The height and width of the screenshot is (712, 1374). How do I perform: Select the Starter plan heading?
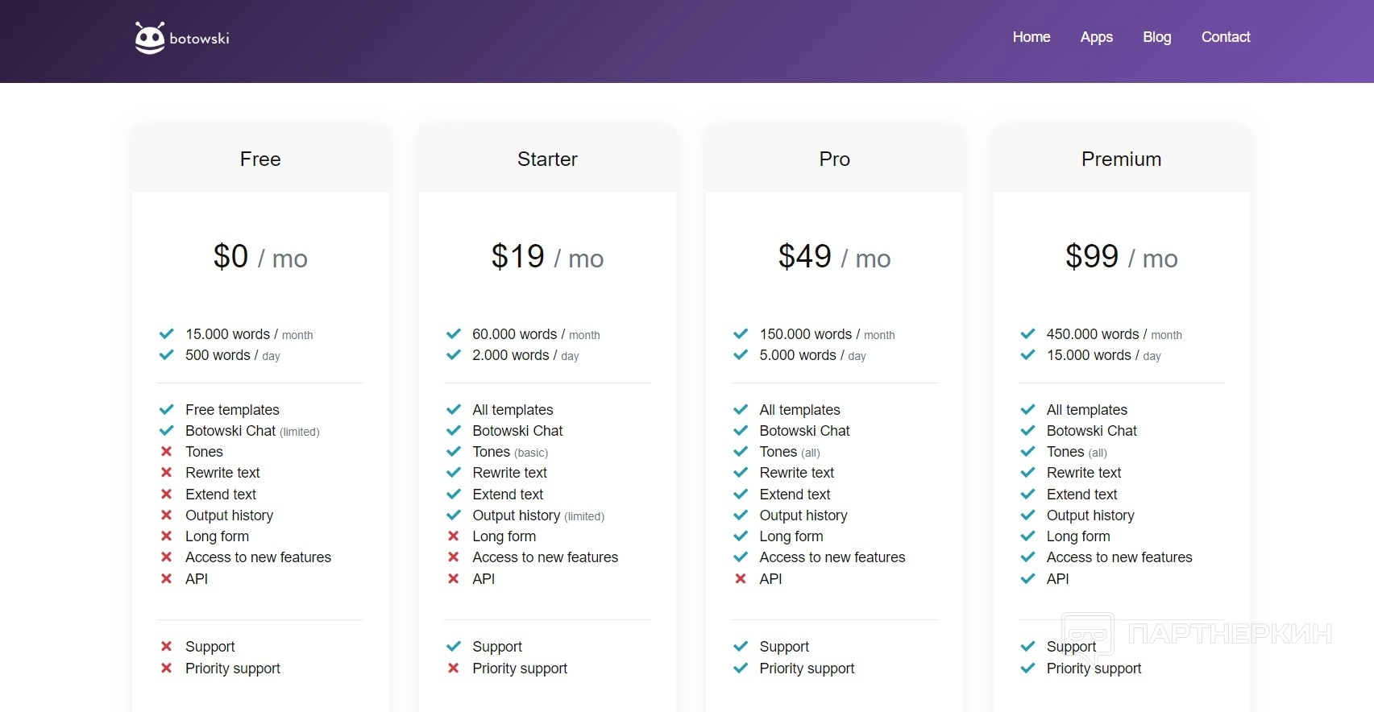tap(547, 159)
